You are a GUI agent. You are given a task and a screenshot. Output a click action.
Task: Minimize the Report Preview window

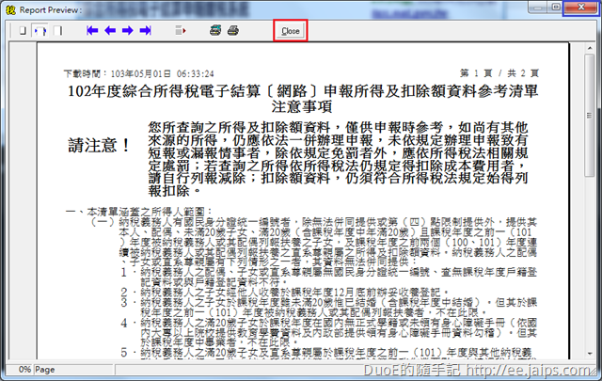pos(537,7)
